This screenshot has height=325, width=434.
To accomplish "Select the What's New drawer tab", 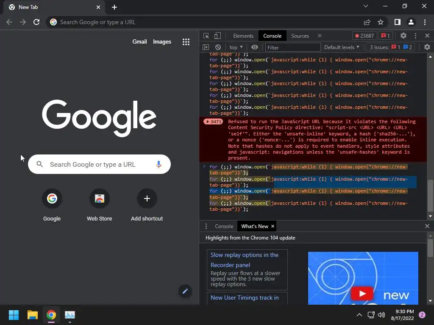I will pyautogui.click(x=255, y=226).
